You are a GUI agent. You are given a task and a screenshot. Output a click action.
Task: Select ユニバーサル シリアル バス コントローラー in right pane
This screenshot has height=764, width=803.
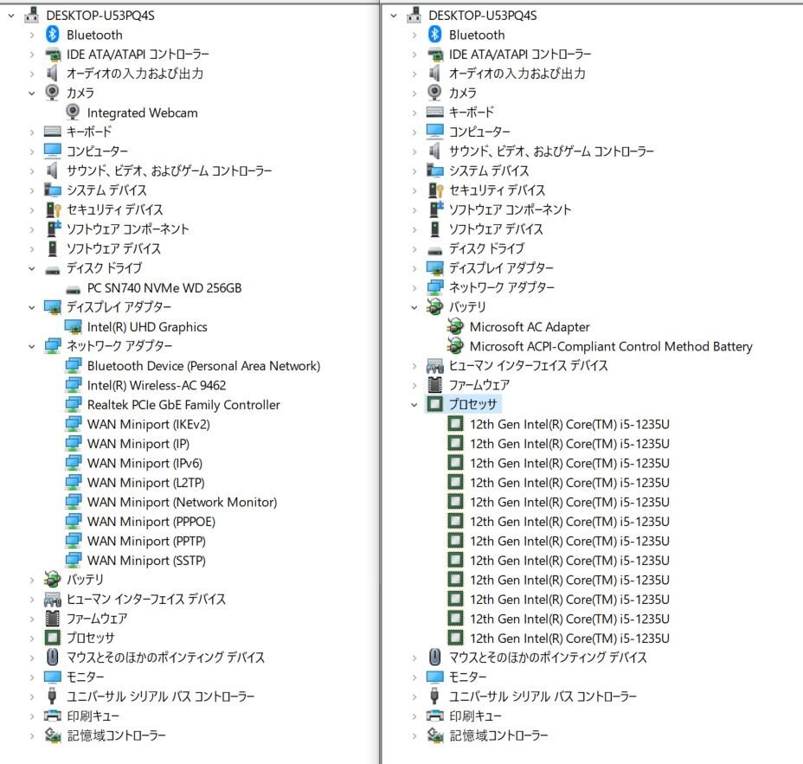pos(543,697)
